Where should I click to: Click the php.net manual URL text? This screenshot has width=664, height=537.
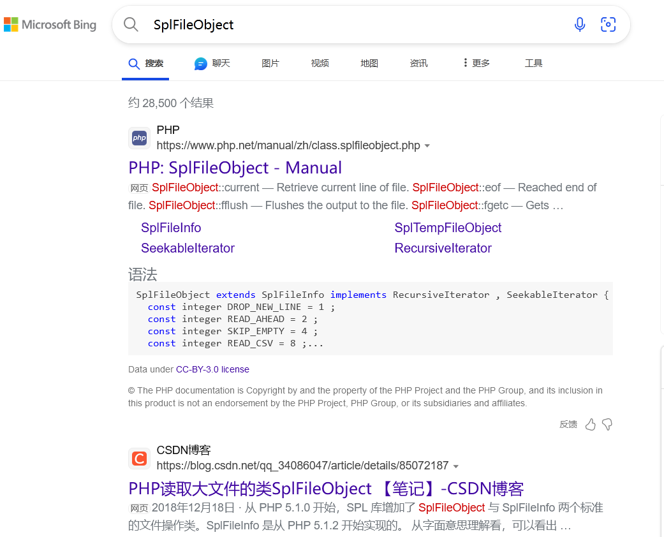[288, 145]
